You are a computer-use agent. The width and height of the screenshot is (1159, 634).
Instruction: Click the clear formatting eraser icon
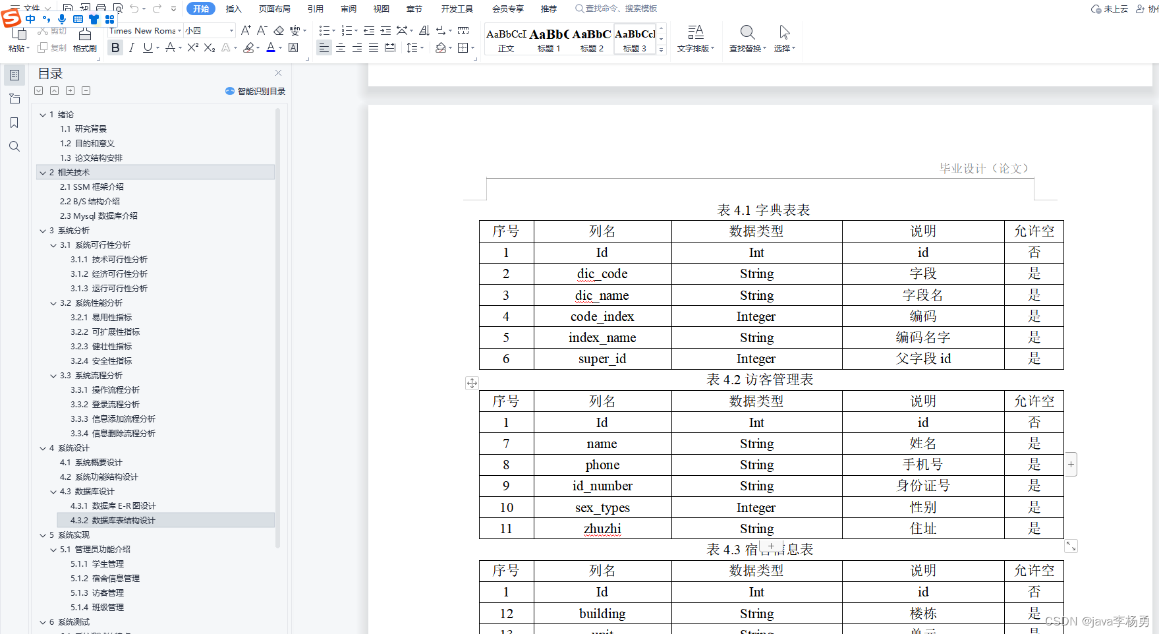click(279, 30)
